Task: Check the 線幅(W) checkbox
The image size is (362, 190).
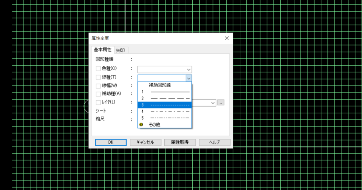Action: coord(98,85)
